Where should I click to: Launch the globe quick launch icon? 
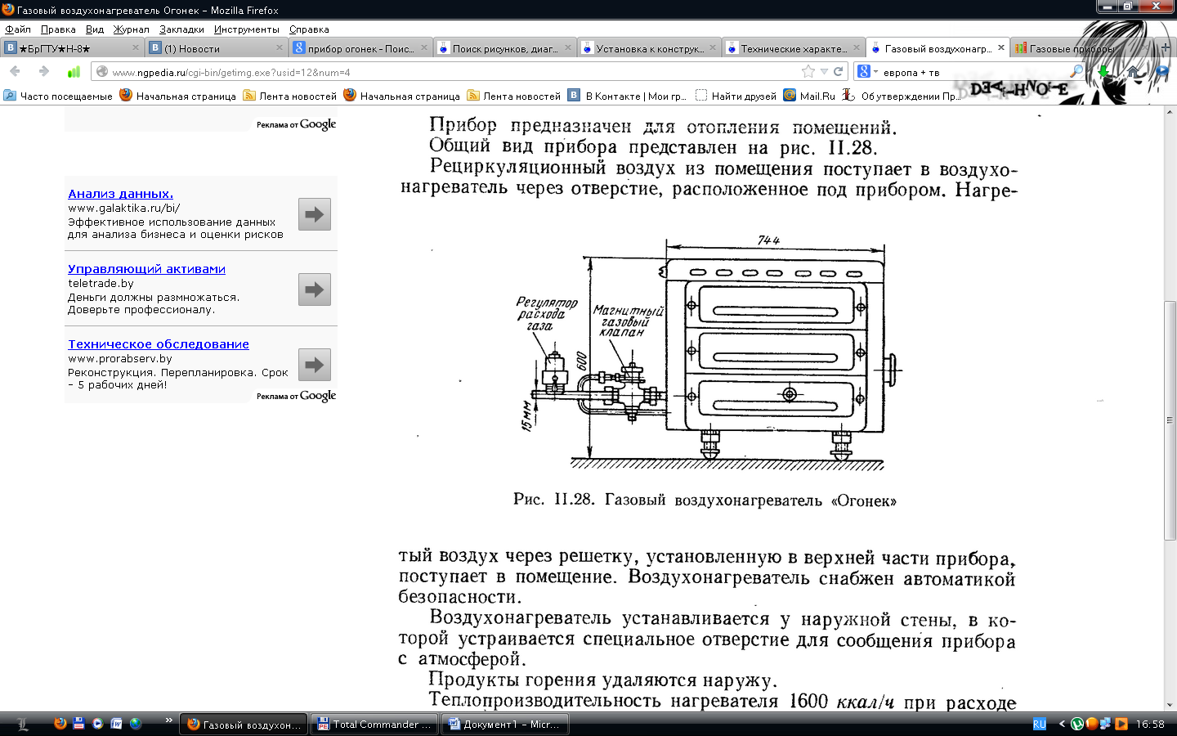pos(136,724)
